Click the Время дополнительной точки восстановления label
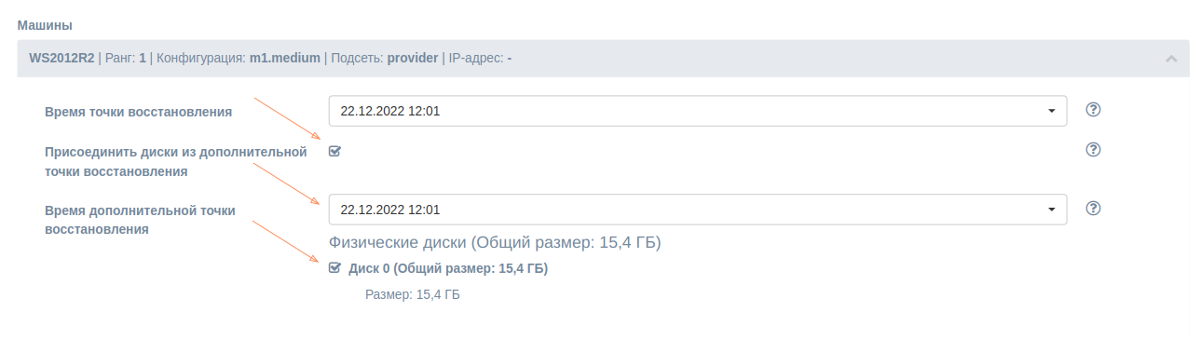Viewport: 1201px width, 339px height. 140,219
